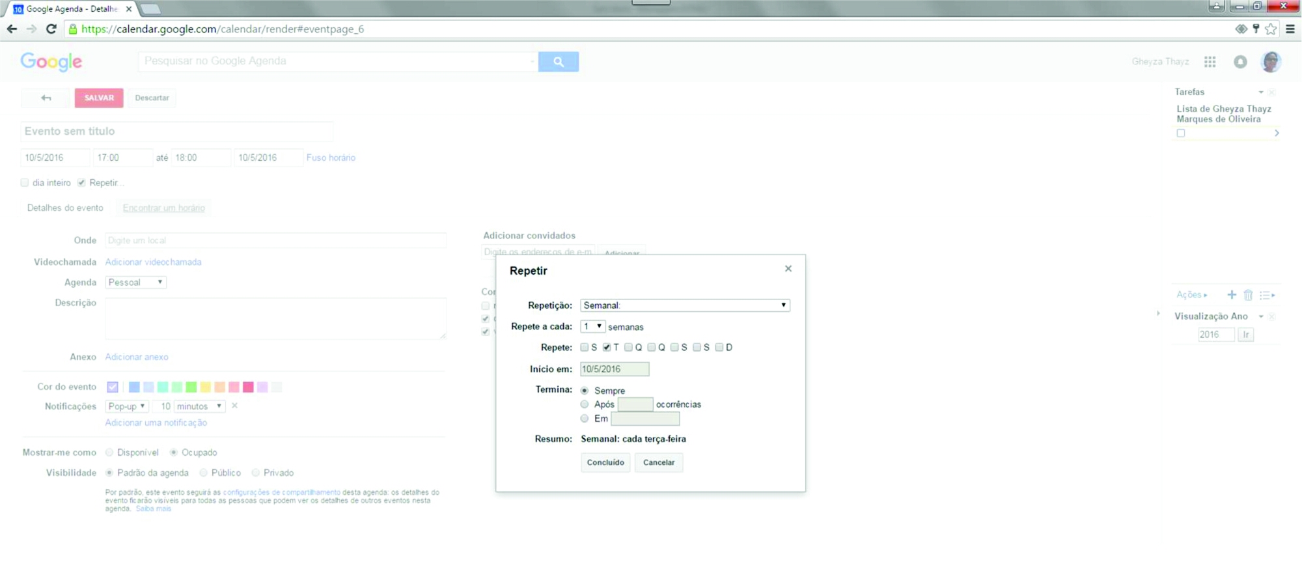Switch to Encontrar um horário tab

(163, 208)
